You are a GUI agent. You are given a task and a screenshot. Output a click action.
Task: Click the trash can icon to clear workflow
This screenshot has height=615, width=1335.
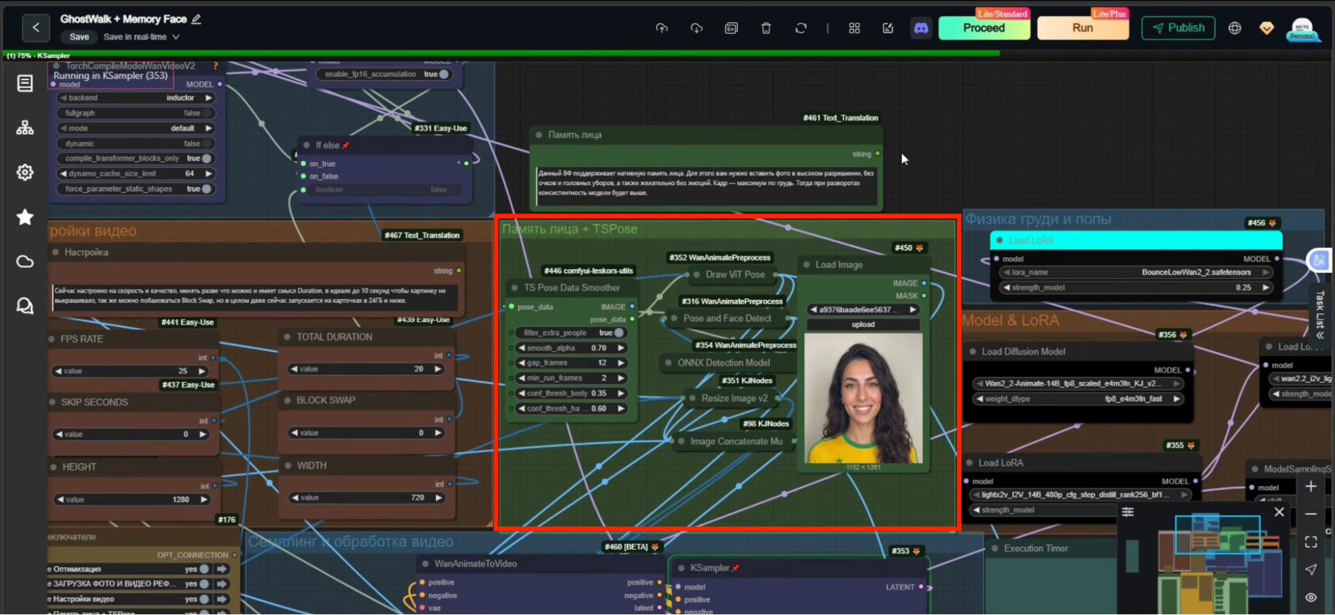[766, 28]
